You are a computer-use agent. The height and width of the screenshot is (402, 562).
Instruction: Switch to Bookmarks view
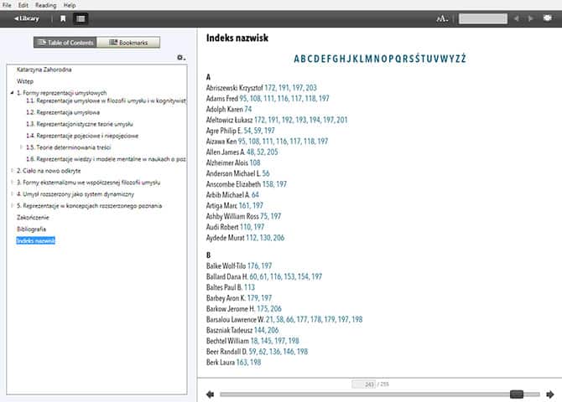[x=128, y=42]
